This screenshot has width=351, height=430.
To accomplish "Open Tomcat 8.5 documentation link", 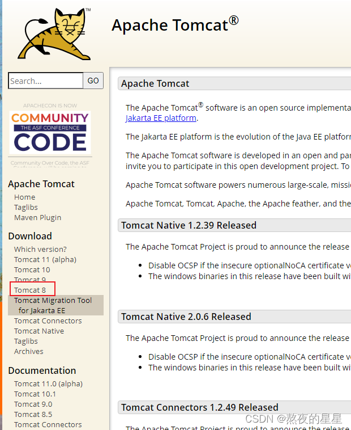I will click(33, 414).
